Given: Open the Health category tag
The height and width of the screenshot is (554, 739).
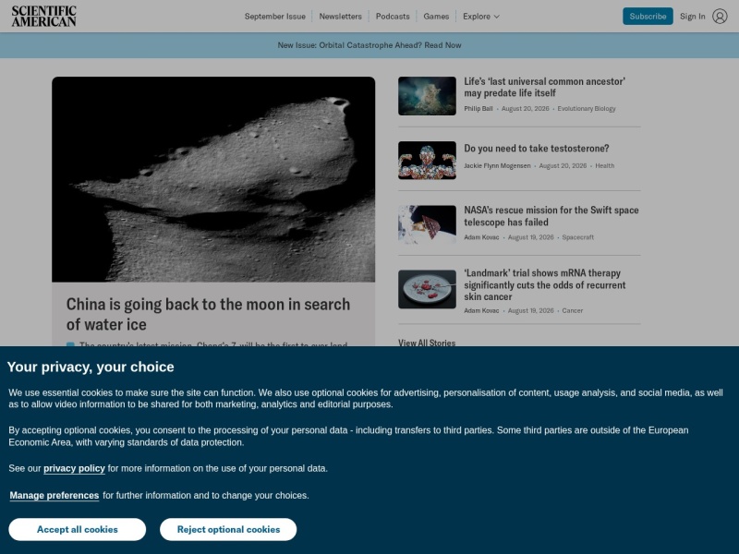Looking at the screenshot, I should pos(605,166).
